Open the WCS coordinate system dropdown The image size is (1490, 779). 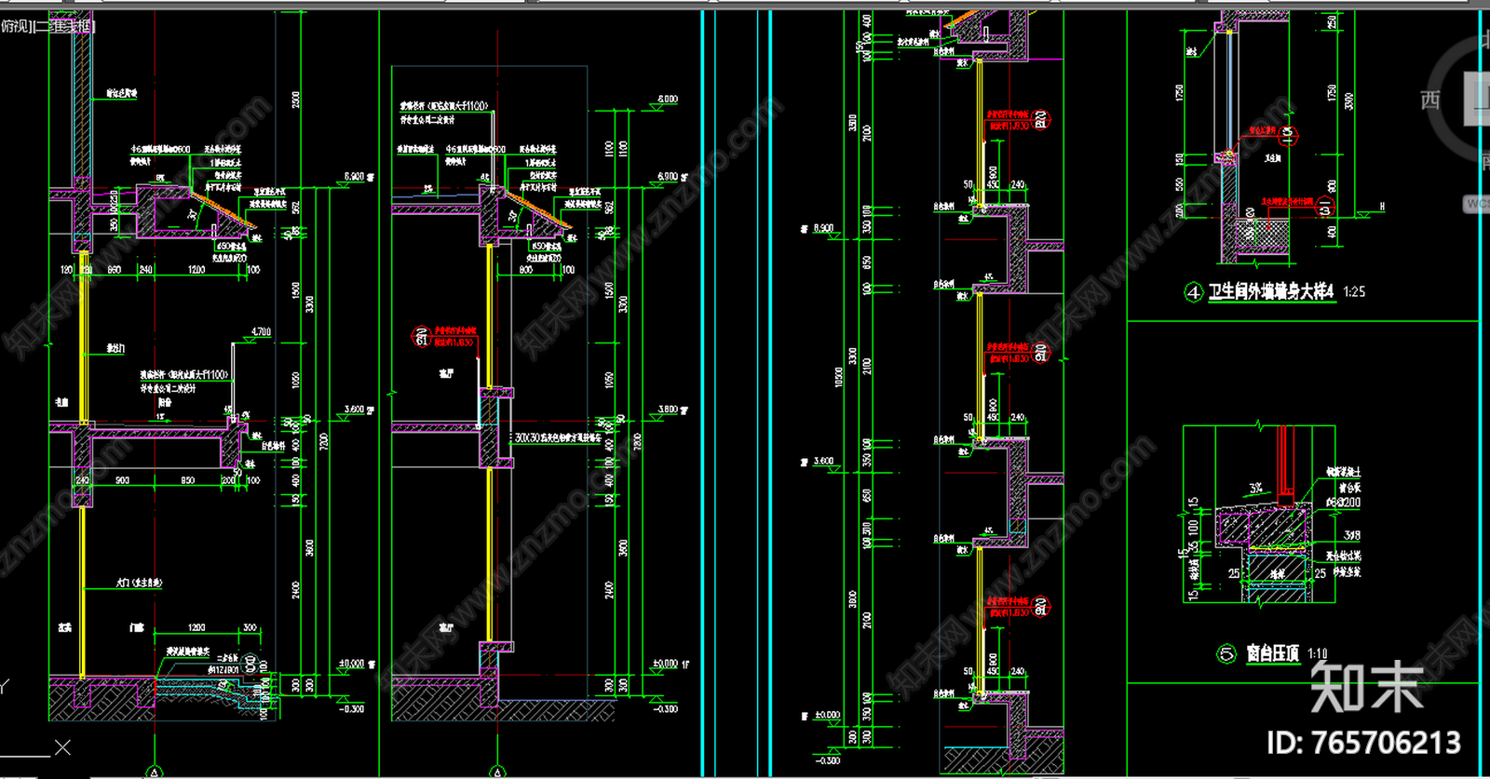click(1477, 203)
